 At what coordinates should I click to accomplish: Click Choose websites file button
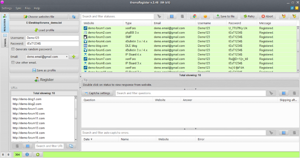coord(39,17)
